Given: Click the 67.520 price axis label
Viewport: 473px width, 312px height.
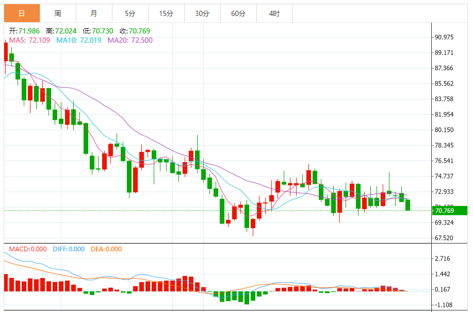Looking at the screenshot, I should 444,238.
